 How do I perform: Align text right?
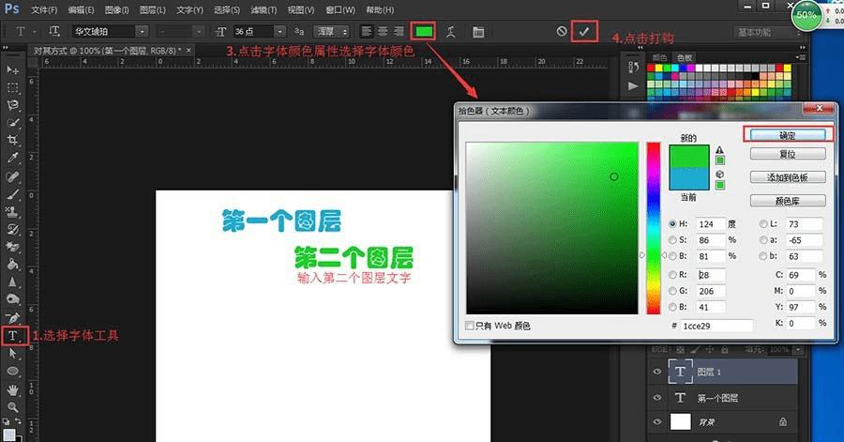click(x=399, y=31)
